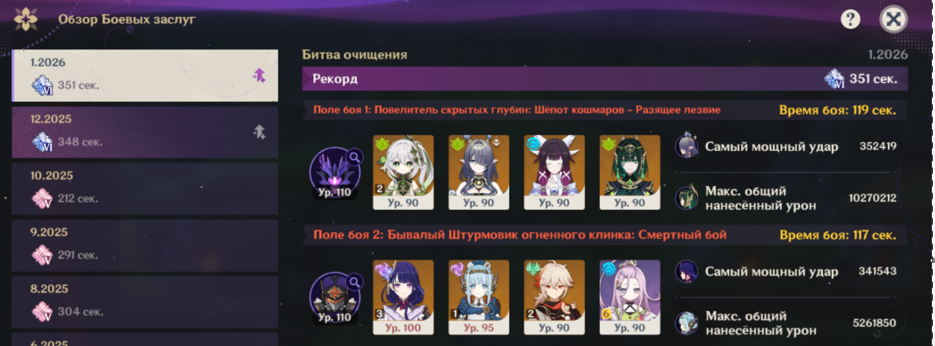Click green-haired character portrait in battlefield 1
The image size is (935, 346).
403,172
